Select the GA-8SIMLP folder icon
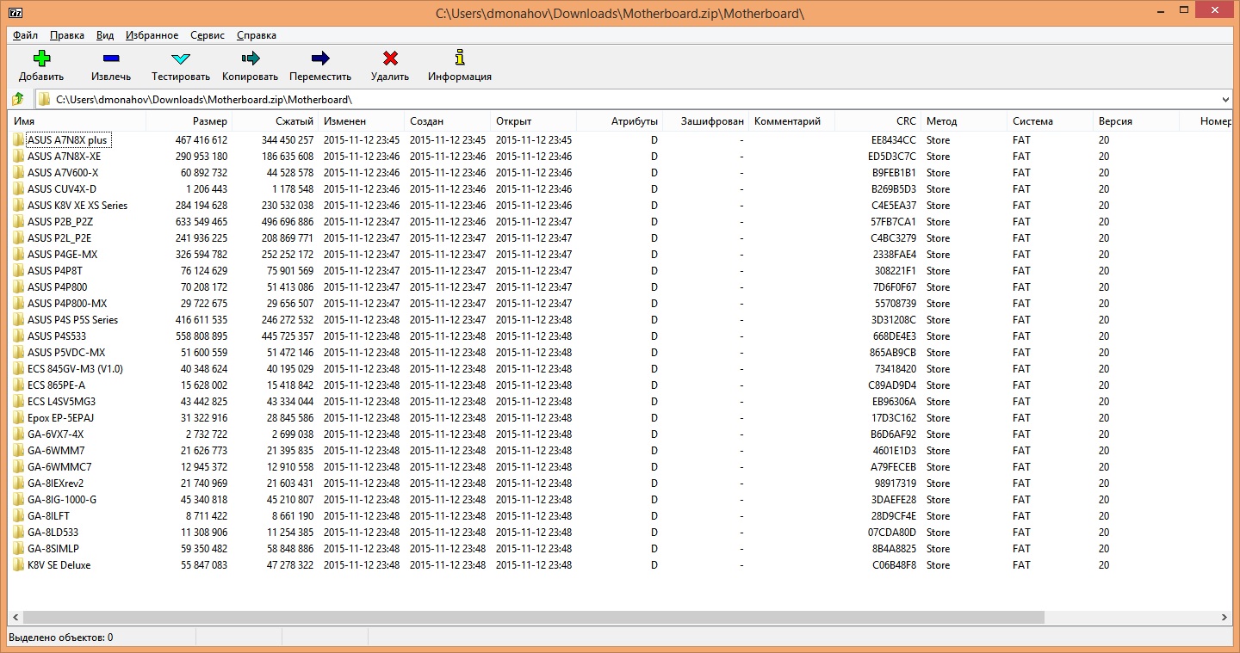 point(18,548)
